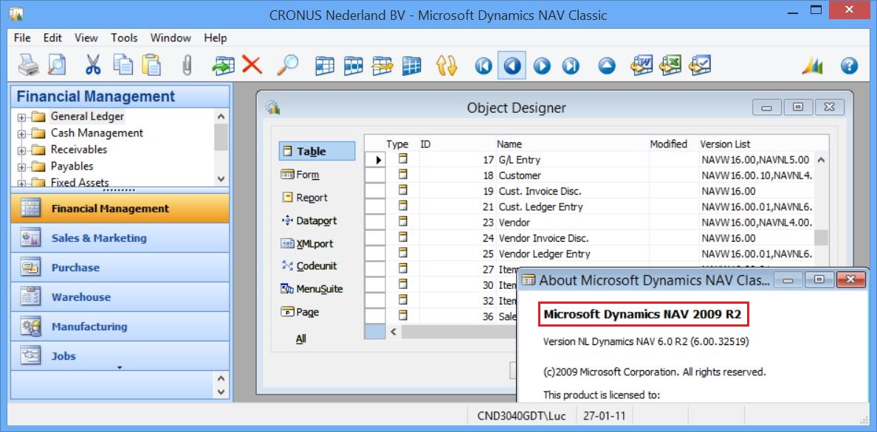877x432 pixels.
Task: Open the Warehouse menu
Action: pyautogui.click(x=120, y=297)
